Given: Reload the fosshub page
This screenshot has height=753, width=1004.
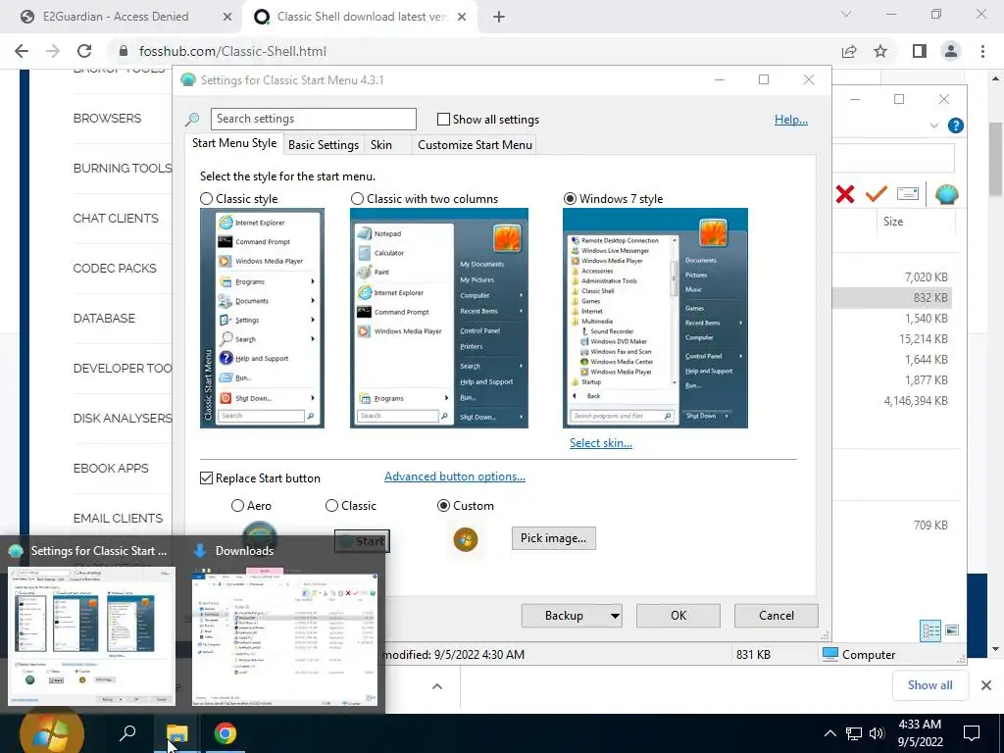Looking at the screenshot, I should [x=84, y=51].
